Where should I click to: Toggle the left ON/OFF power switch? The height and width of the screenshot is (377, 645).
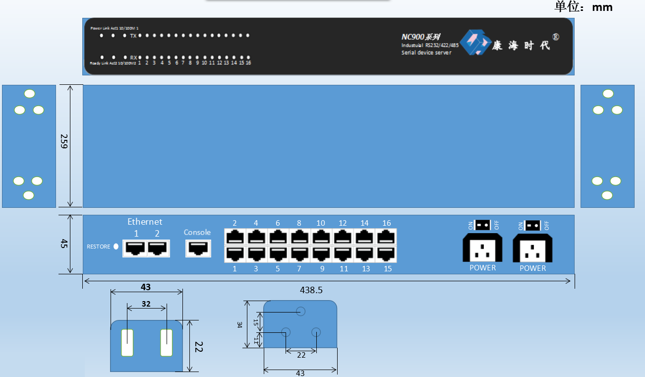482,225
